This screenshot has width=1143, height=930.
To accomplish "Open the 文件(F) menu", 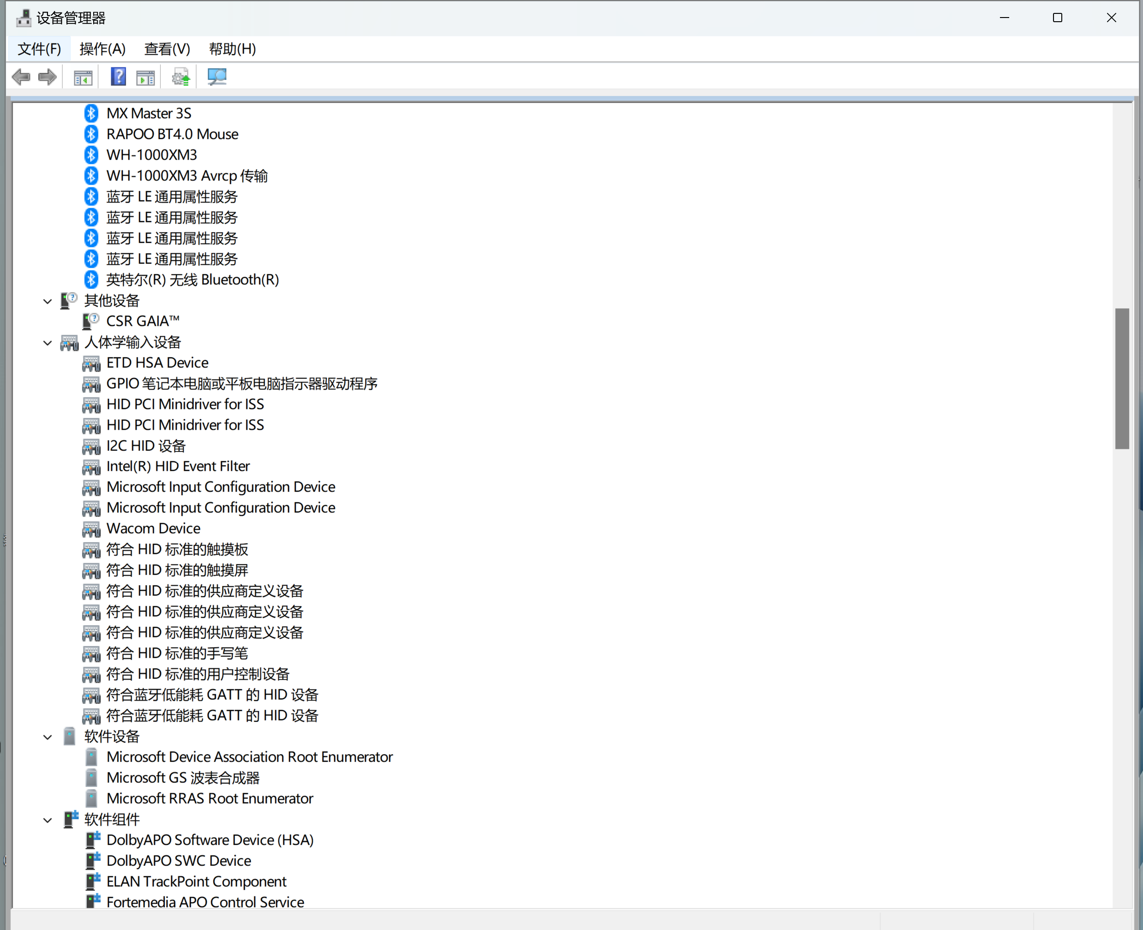I will point(39,49).
